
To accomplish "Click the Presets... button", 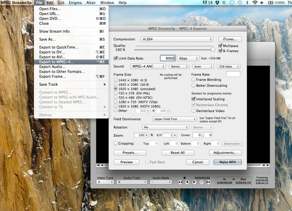I will coord(130,153).
